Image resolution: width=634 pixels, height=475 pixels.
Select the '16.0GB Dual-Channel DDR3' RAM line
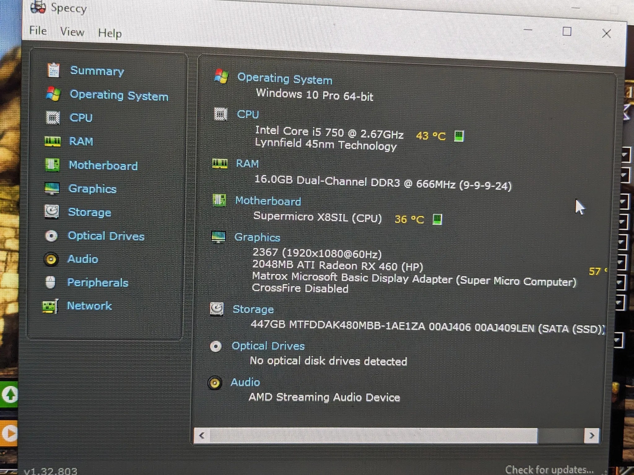[383, 183]
